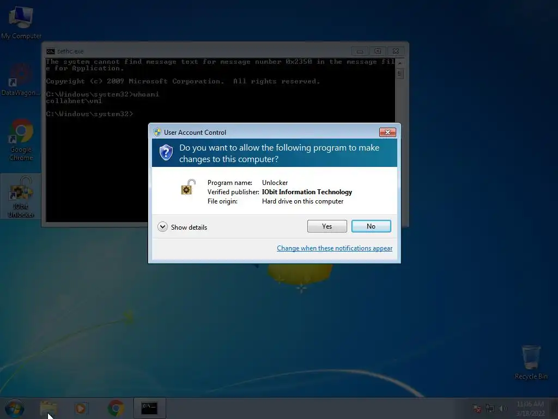Open the Windows Start menu
Viewport: 558px width, 419px height.
click(x=14, y=408)
